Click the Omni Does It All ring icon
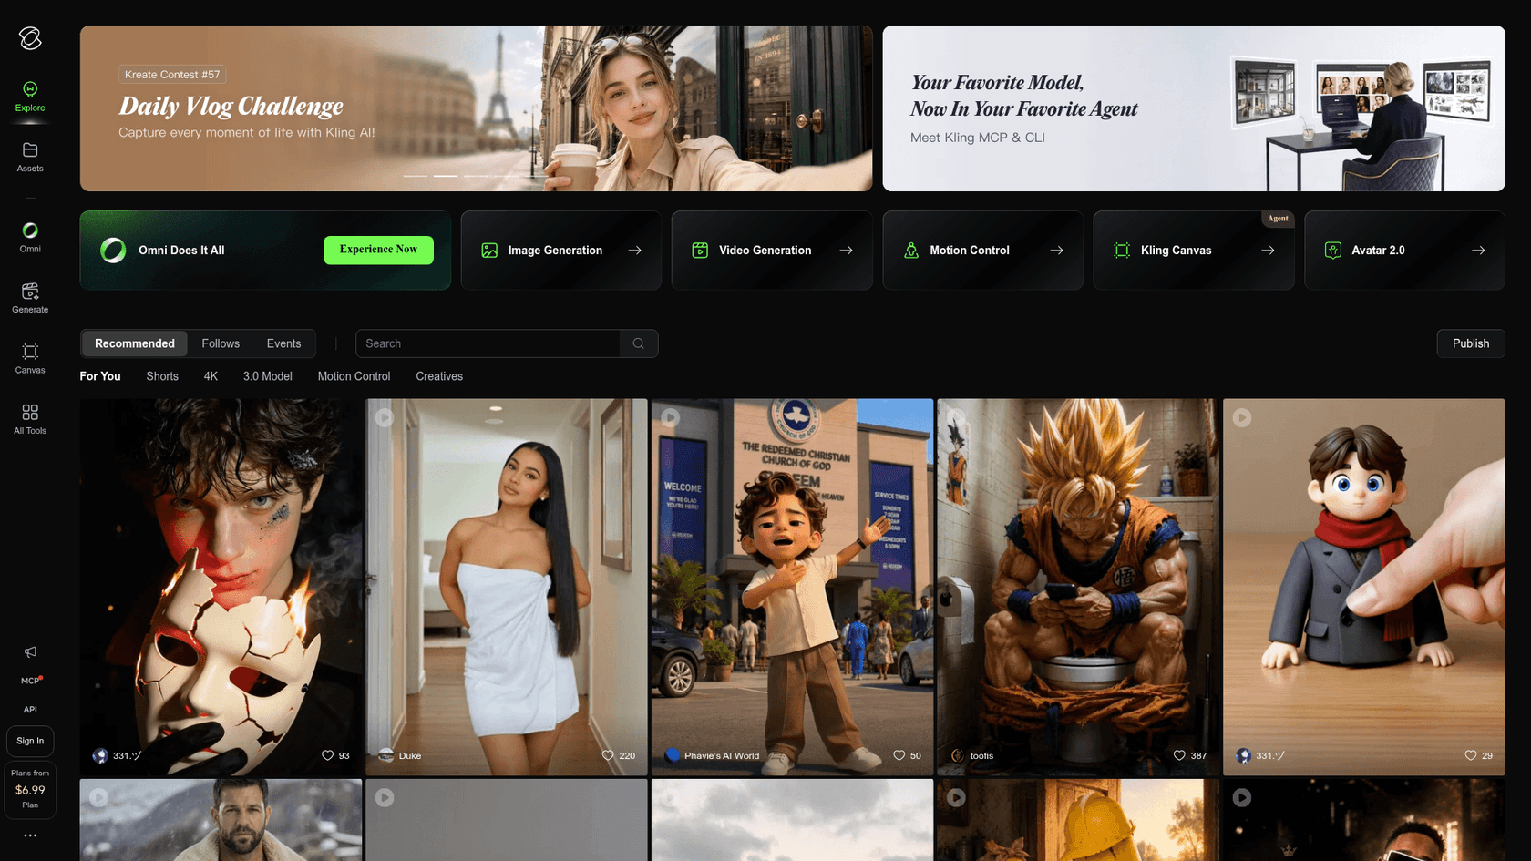This screenshot has width=1531, height=861. (x=113, y=251)
